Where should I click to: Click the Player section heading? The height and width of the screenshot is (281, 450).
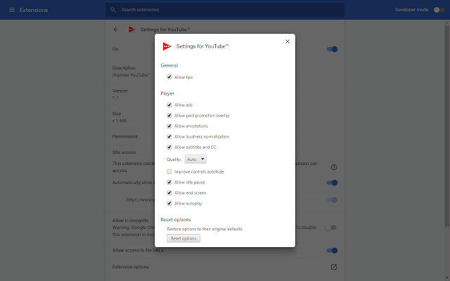pos(167,93)
